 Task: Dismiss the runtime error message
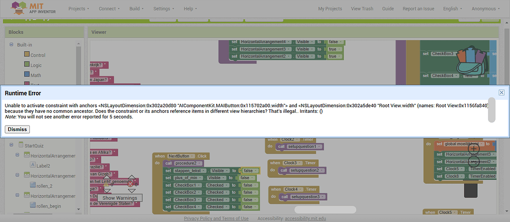coord(17,129)
